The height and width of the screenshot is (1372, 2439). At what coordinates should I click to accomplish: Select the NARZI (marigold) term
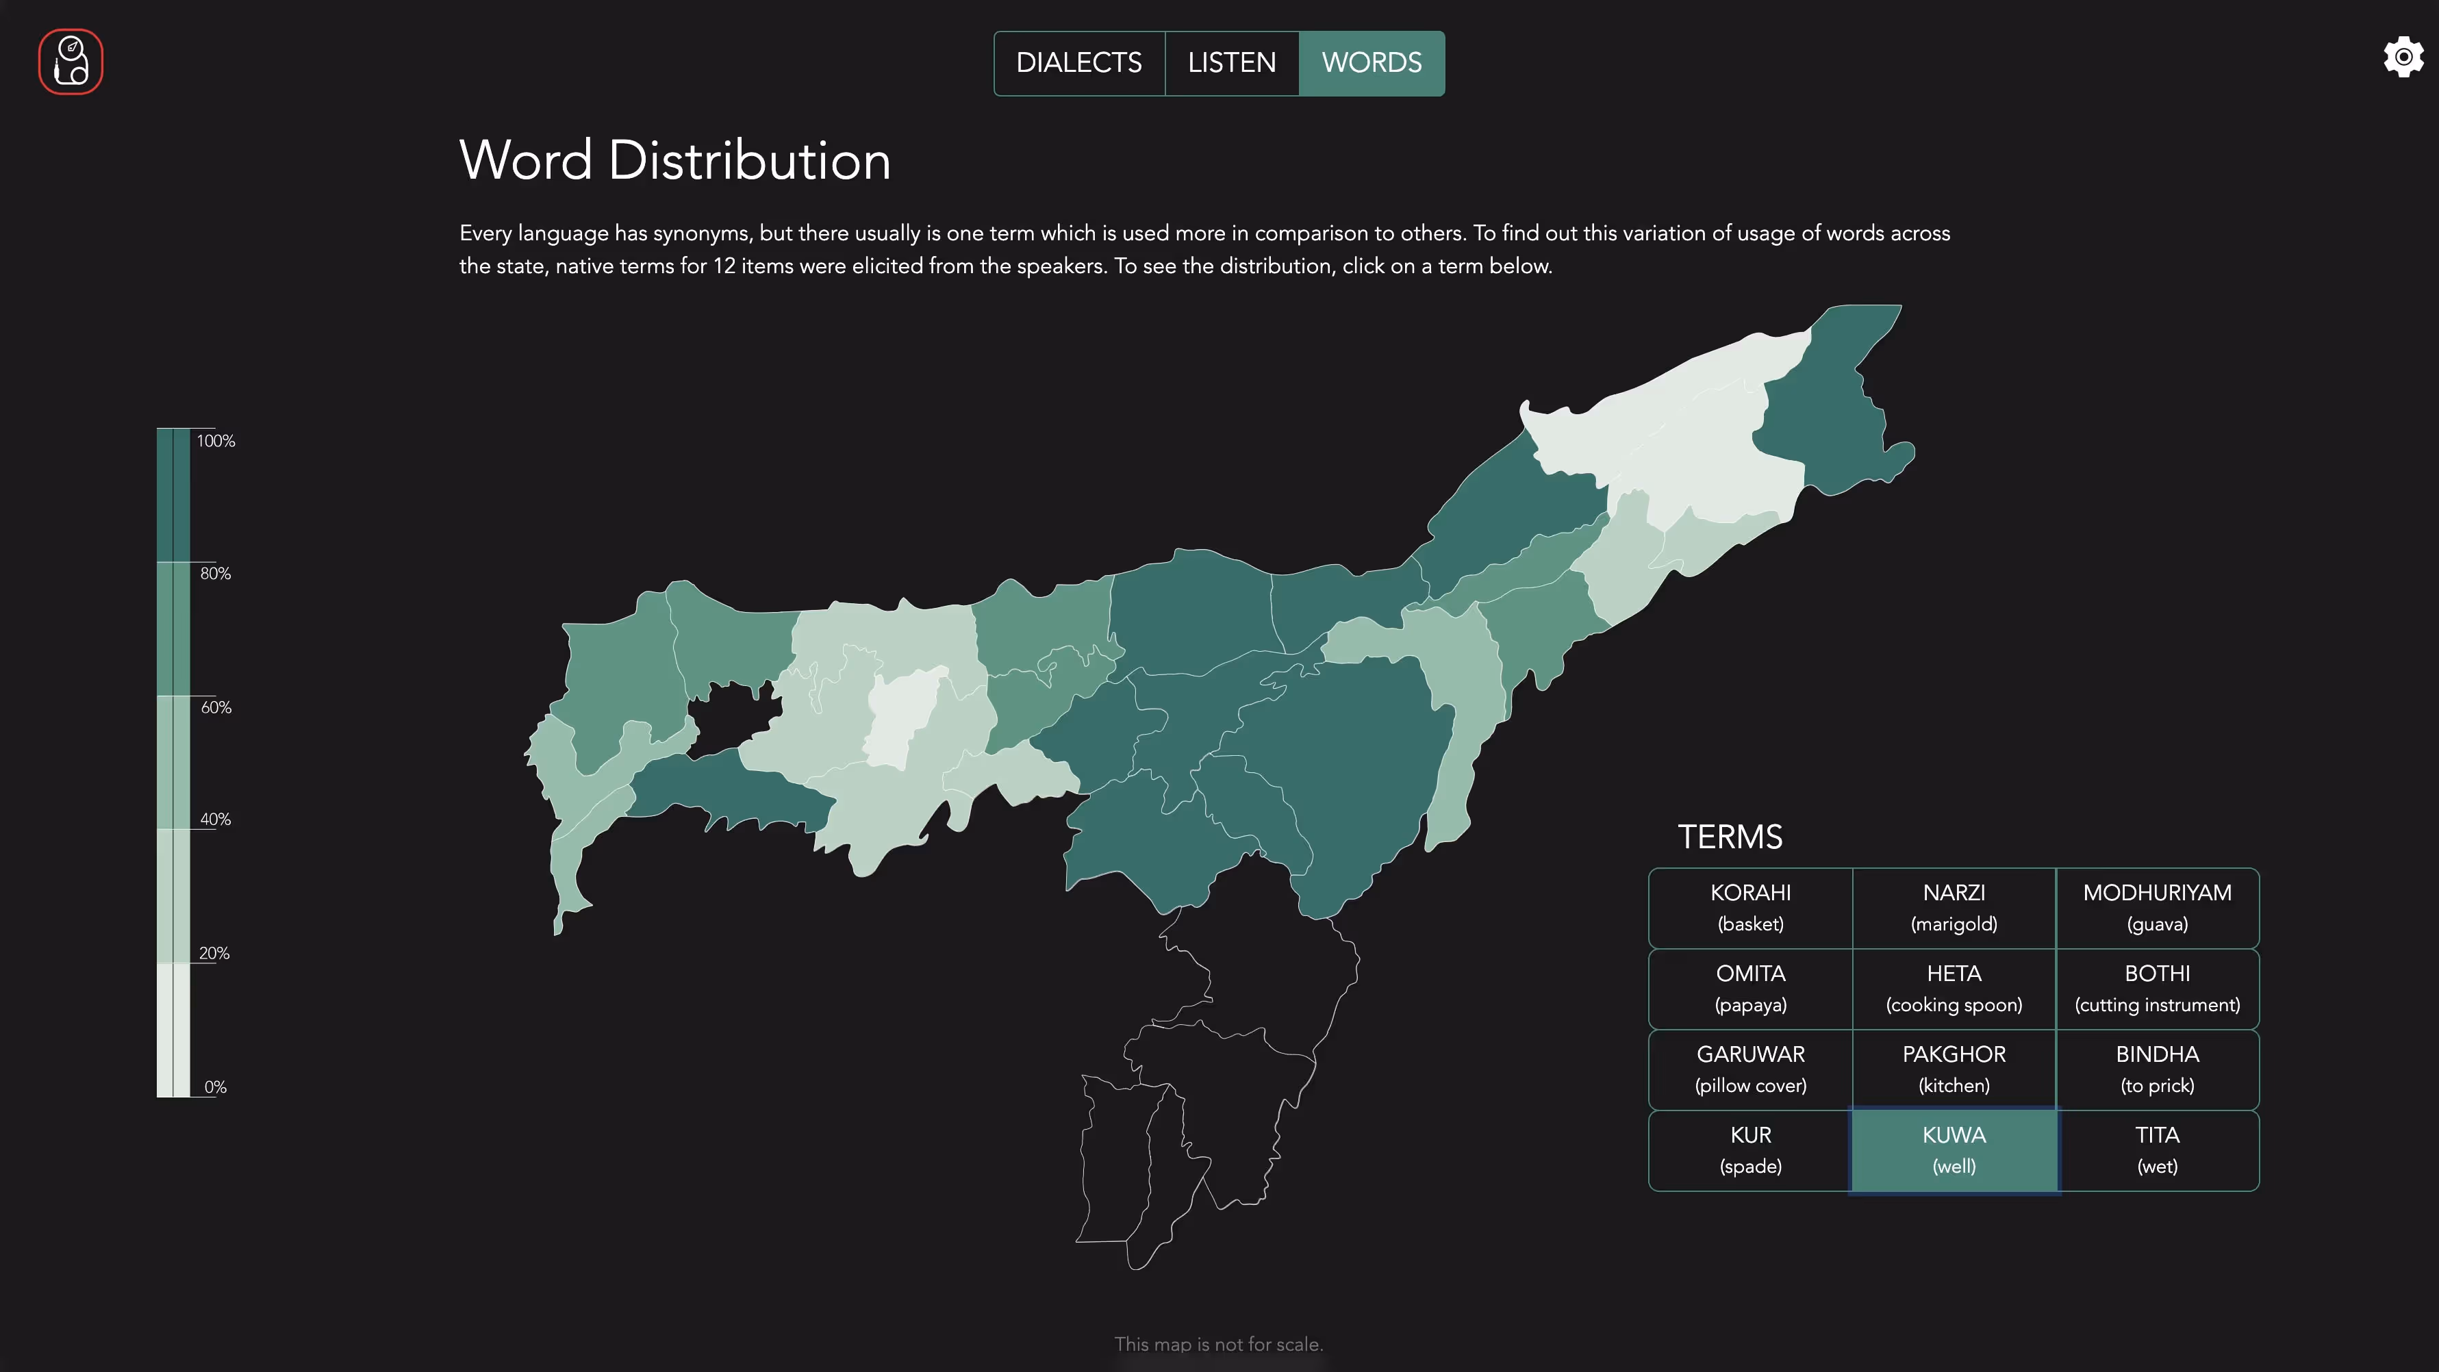[x=1954, y=907]
